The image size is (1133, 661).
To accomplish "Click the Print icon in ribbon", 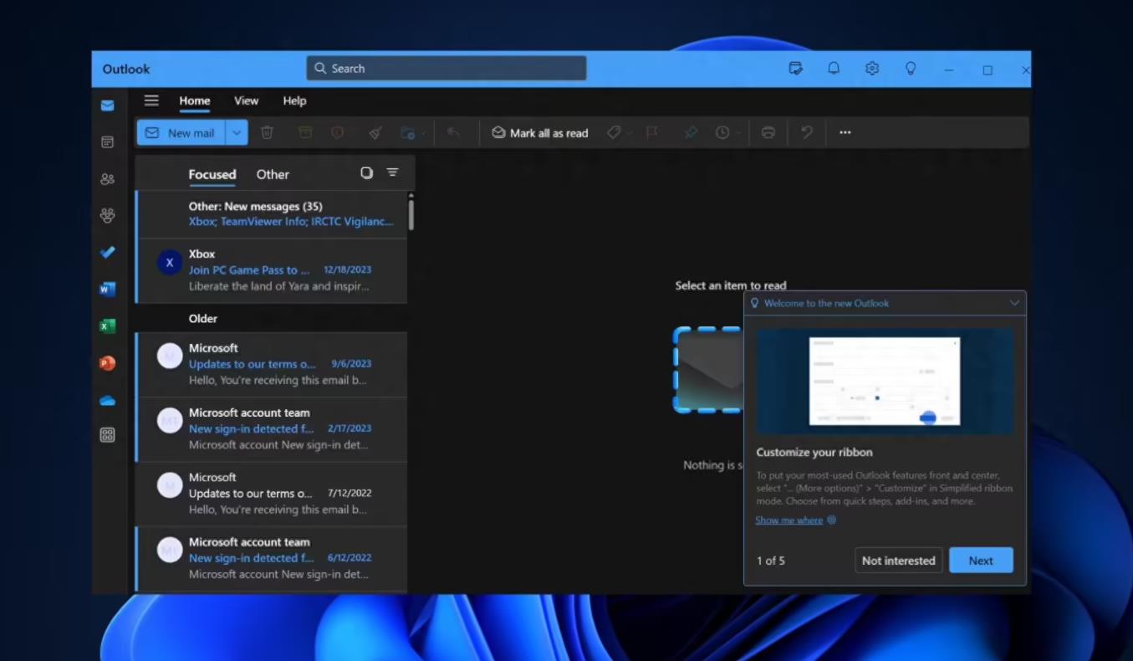I will tap(768, 132).
